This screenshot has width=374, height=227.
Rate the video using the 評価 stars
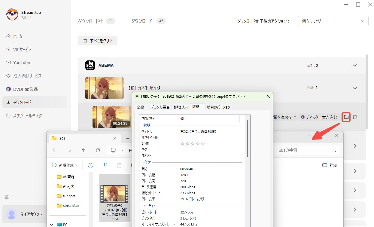click(x=193, y=143)
